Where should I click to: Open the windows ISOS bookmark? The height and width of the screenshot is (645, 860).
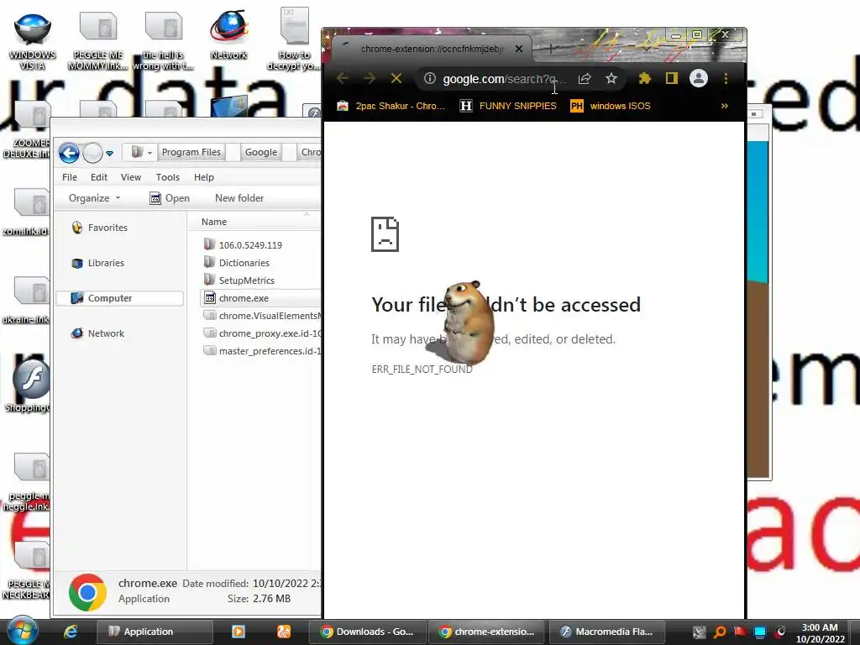pos(611,106)
